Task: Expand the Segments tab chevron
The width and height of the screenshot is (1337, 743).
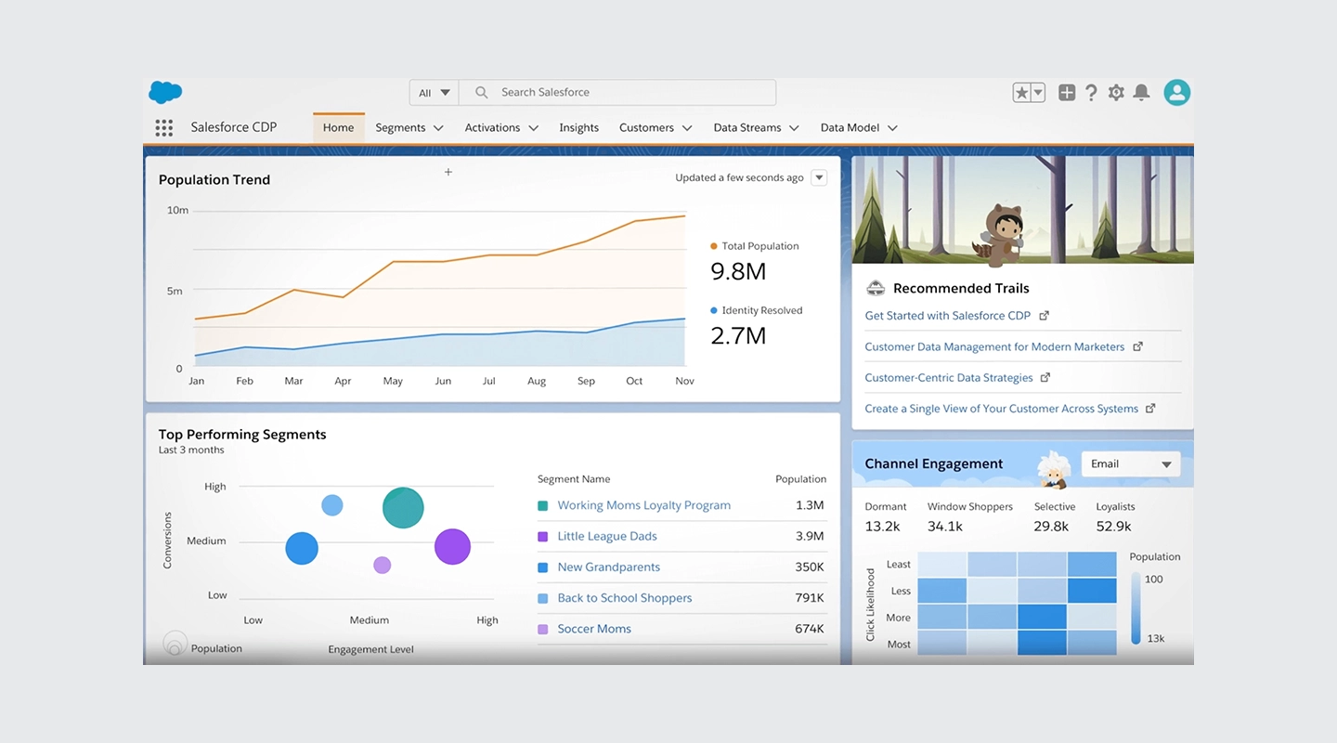Action: tap(438, 128)
